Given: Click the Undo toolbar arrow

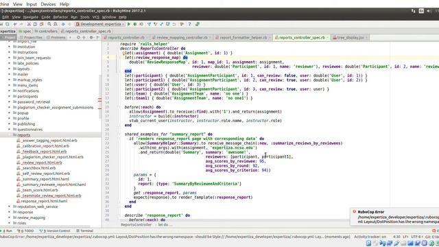Looking at the screenshot, I should tap(15, 25).
